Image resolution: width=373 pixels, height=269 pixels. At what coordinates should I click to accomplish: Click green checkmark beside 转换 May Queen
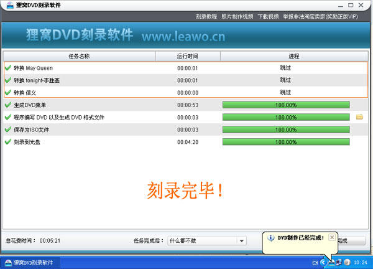pos(8,68)
